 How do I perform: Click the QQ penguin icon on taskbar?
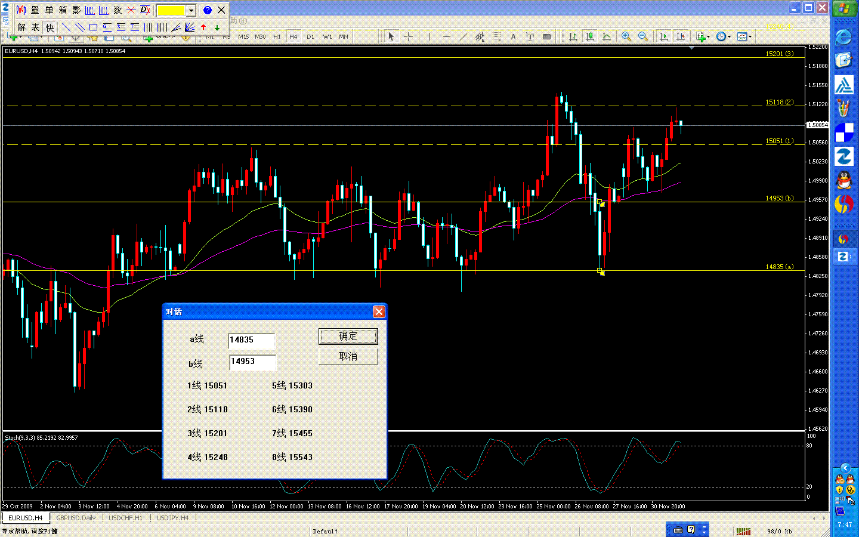[x=843, y=180]
